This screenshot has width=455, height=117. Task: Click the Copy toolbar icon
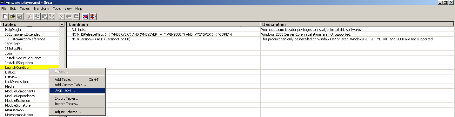(x=37, y=16)
